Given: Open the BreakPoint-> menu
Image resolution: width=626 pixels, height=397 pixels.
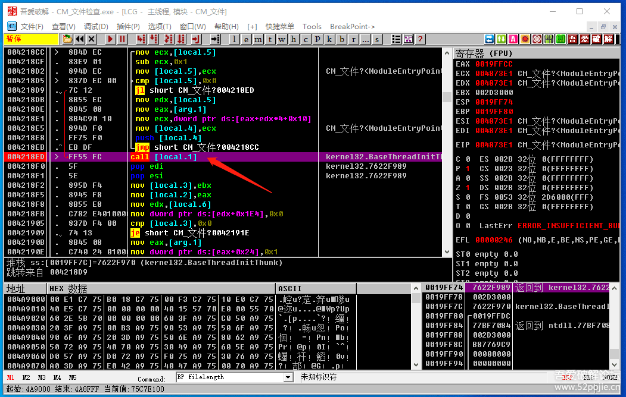Looking at the screenshot, I should (353, 27).
